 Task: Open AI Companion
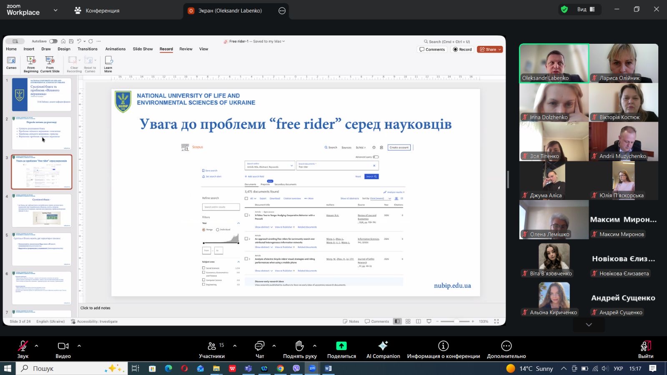(x=383, y=346)
